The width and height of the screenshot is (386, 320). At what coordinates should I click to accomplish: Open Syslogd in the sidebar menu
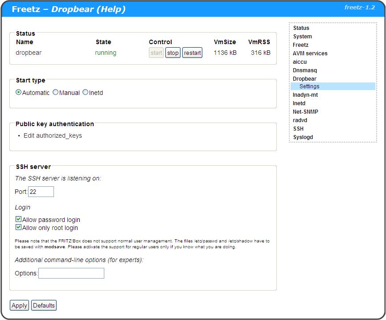coord(303,137)
